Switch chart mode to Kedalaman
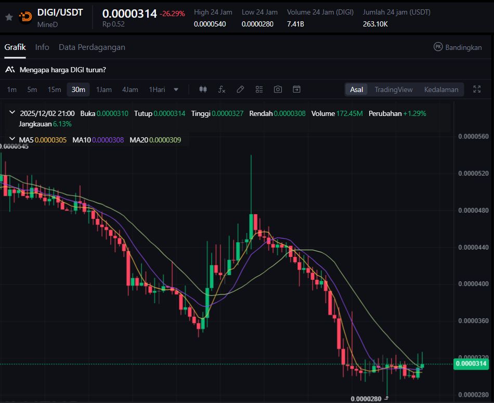 (x=441, y=89)
